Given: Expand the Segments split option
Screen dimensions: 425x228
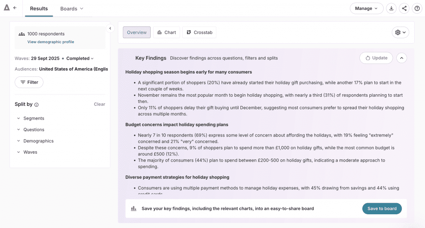Looking at the screenshot, I should coord(33,118).
